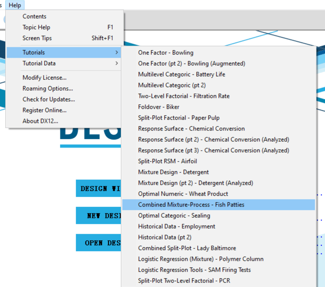Expand the Tutorials submenu
The height and width of the screenshot is (287, 325).
click(64, 52)
